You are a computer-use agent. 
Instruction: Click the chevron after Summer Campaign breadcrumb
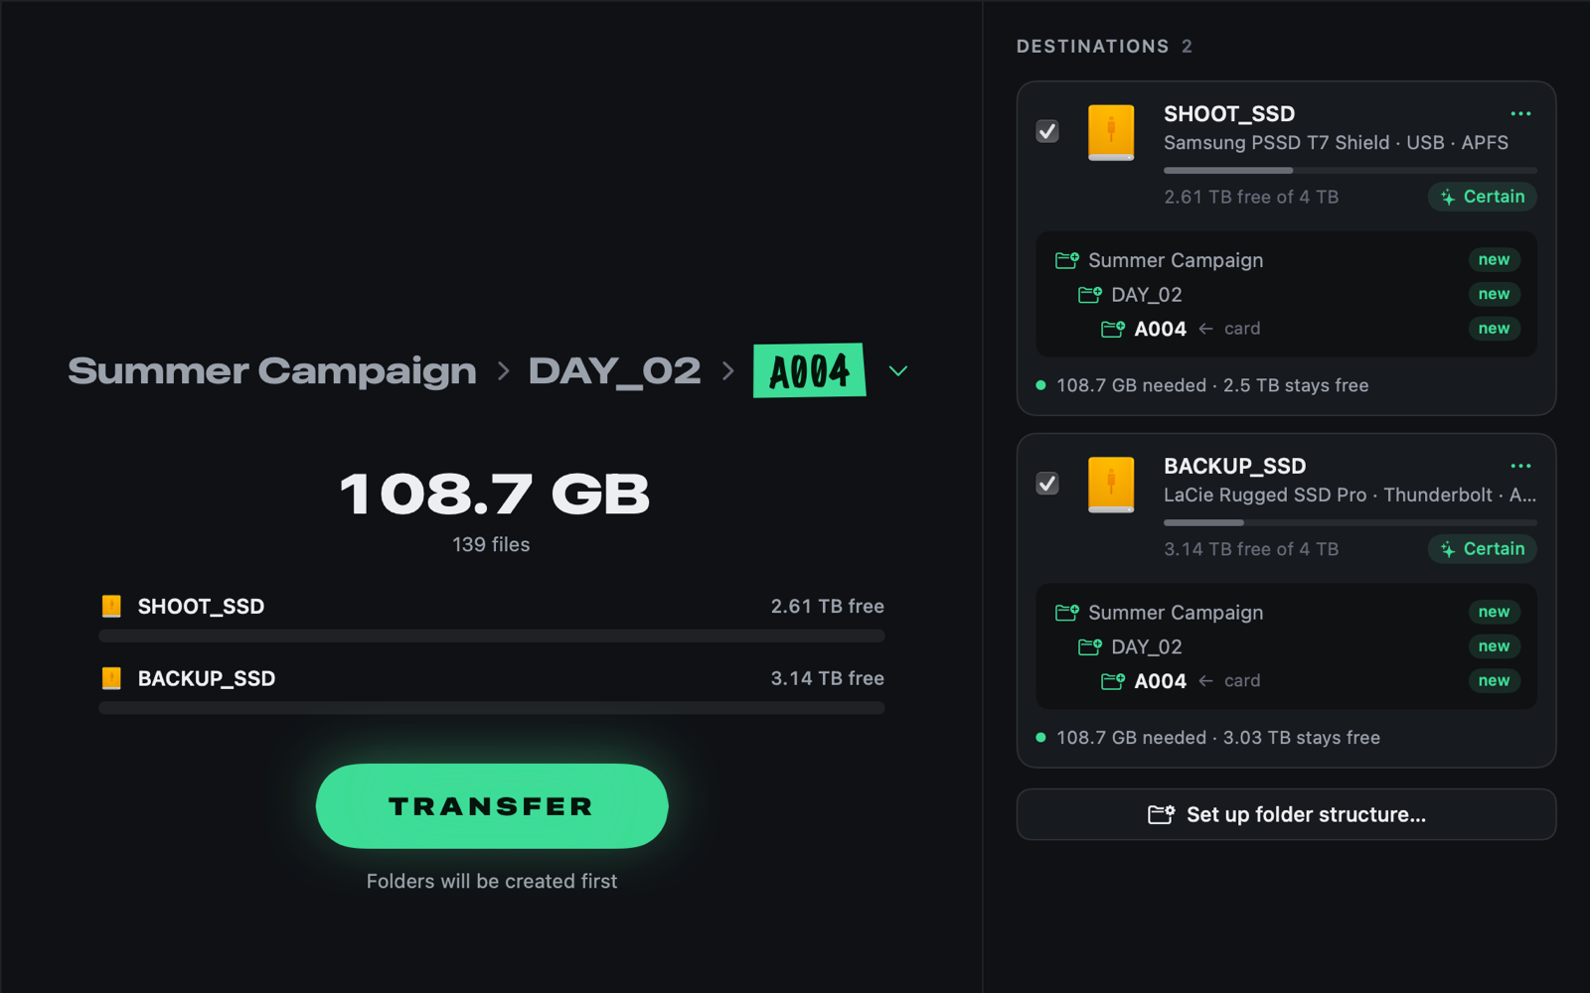[503, 371]
